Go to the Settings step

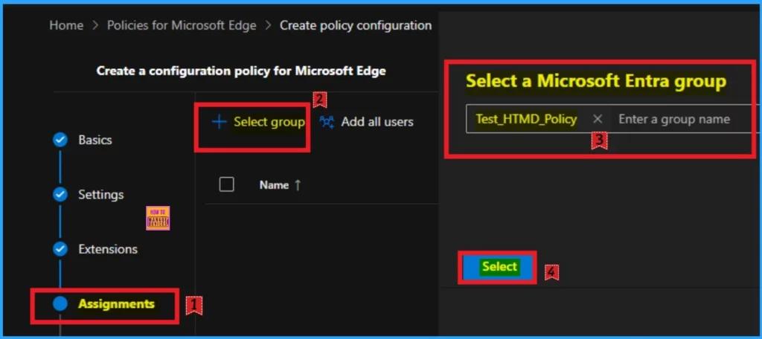point(101,195)
